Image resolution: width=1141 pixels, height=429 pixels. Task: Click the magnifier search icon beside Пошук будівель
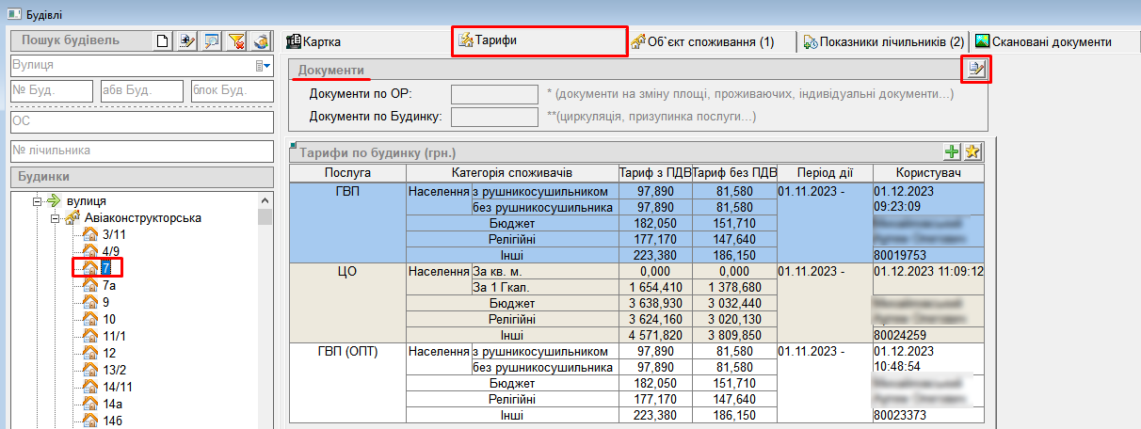[212, 40]
